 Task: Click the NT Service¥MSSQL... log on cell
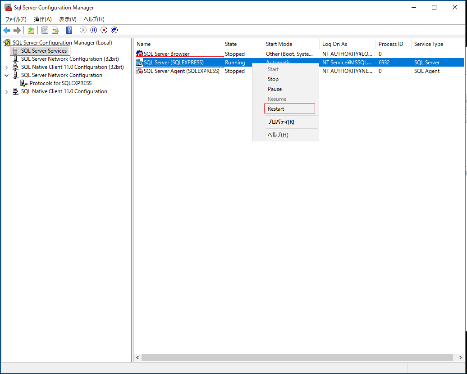point(347,63)
